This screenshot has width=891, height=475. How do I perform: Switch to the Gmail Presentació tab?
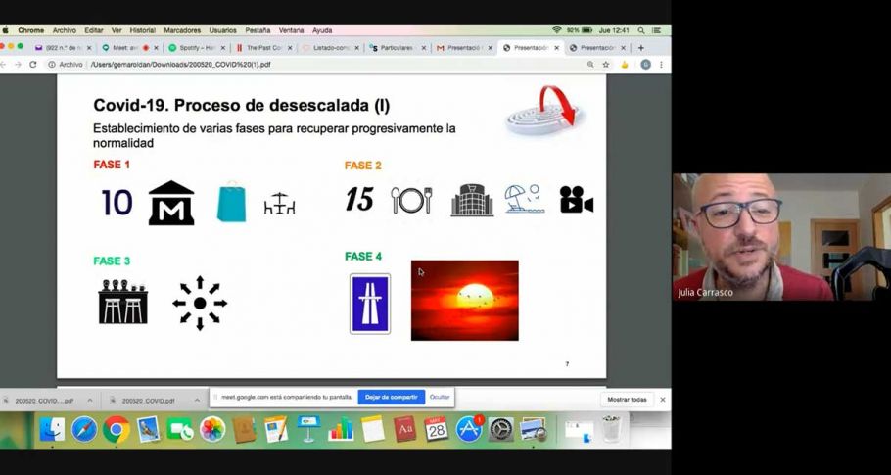pyautogui.click(x=465, y=48)
